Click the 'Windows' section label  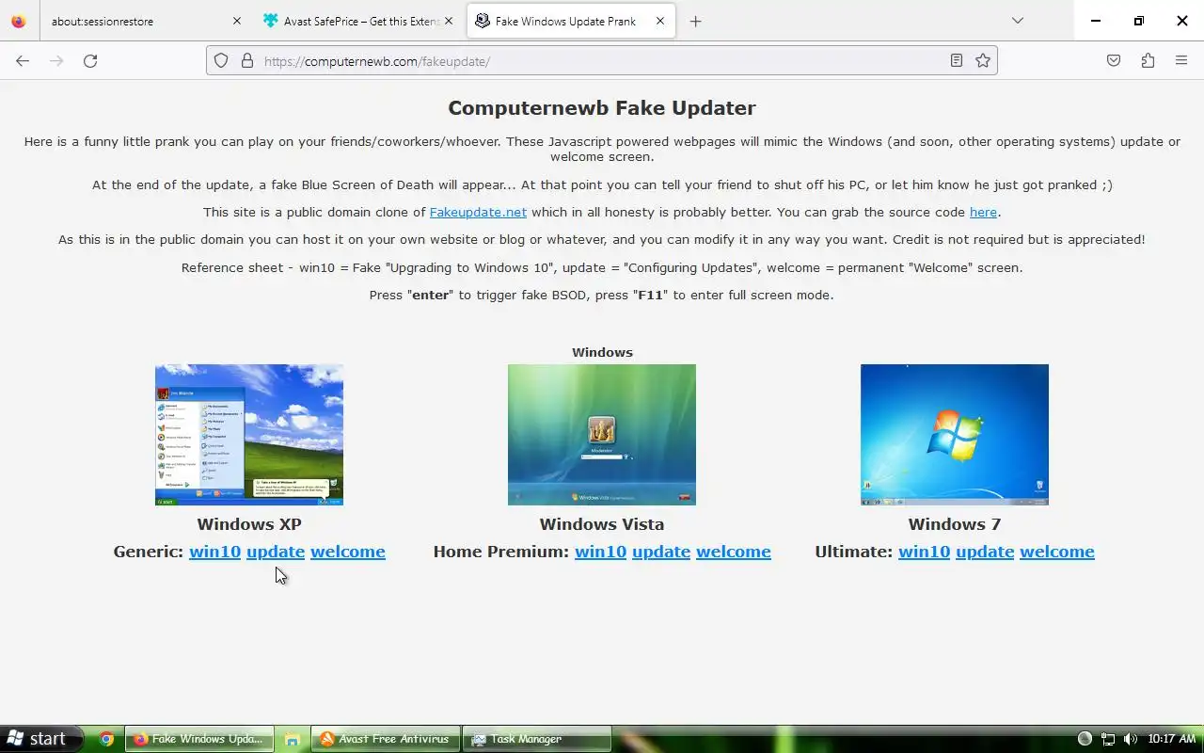[602, 352]
